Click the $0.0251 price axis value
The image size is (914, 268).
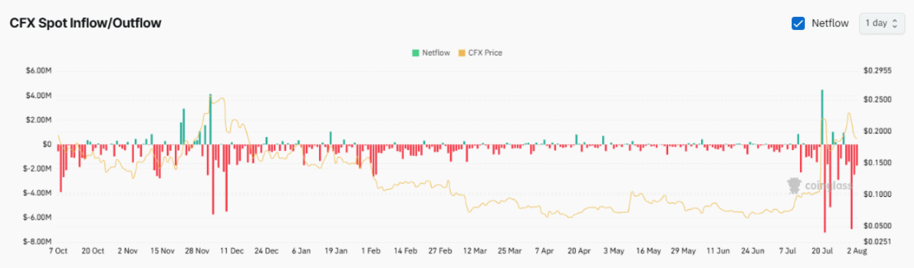877,241
